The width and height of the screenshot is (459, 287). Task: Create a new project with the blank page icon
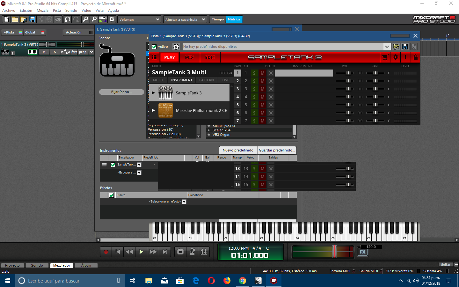pyautogui.click(x=6, y=19)
